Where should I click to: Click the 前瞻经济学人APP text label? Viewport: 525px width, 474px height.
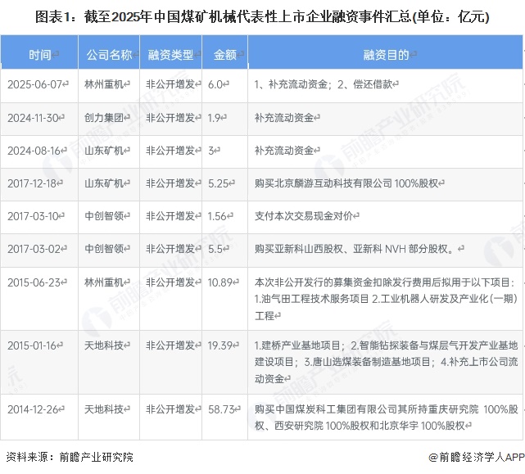(x=481, y=458)
